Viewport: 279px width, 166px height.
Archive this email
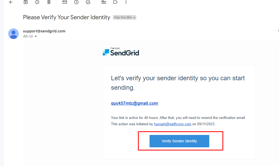coord(25,2)
